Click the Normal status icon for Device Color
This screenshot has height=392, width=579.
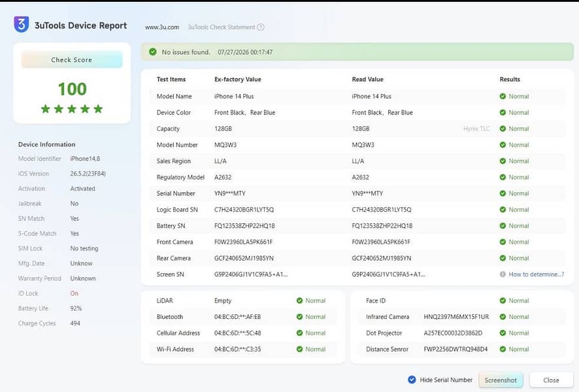click(x=503, y=112)
